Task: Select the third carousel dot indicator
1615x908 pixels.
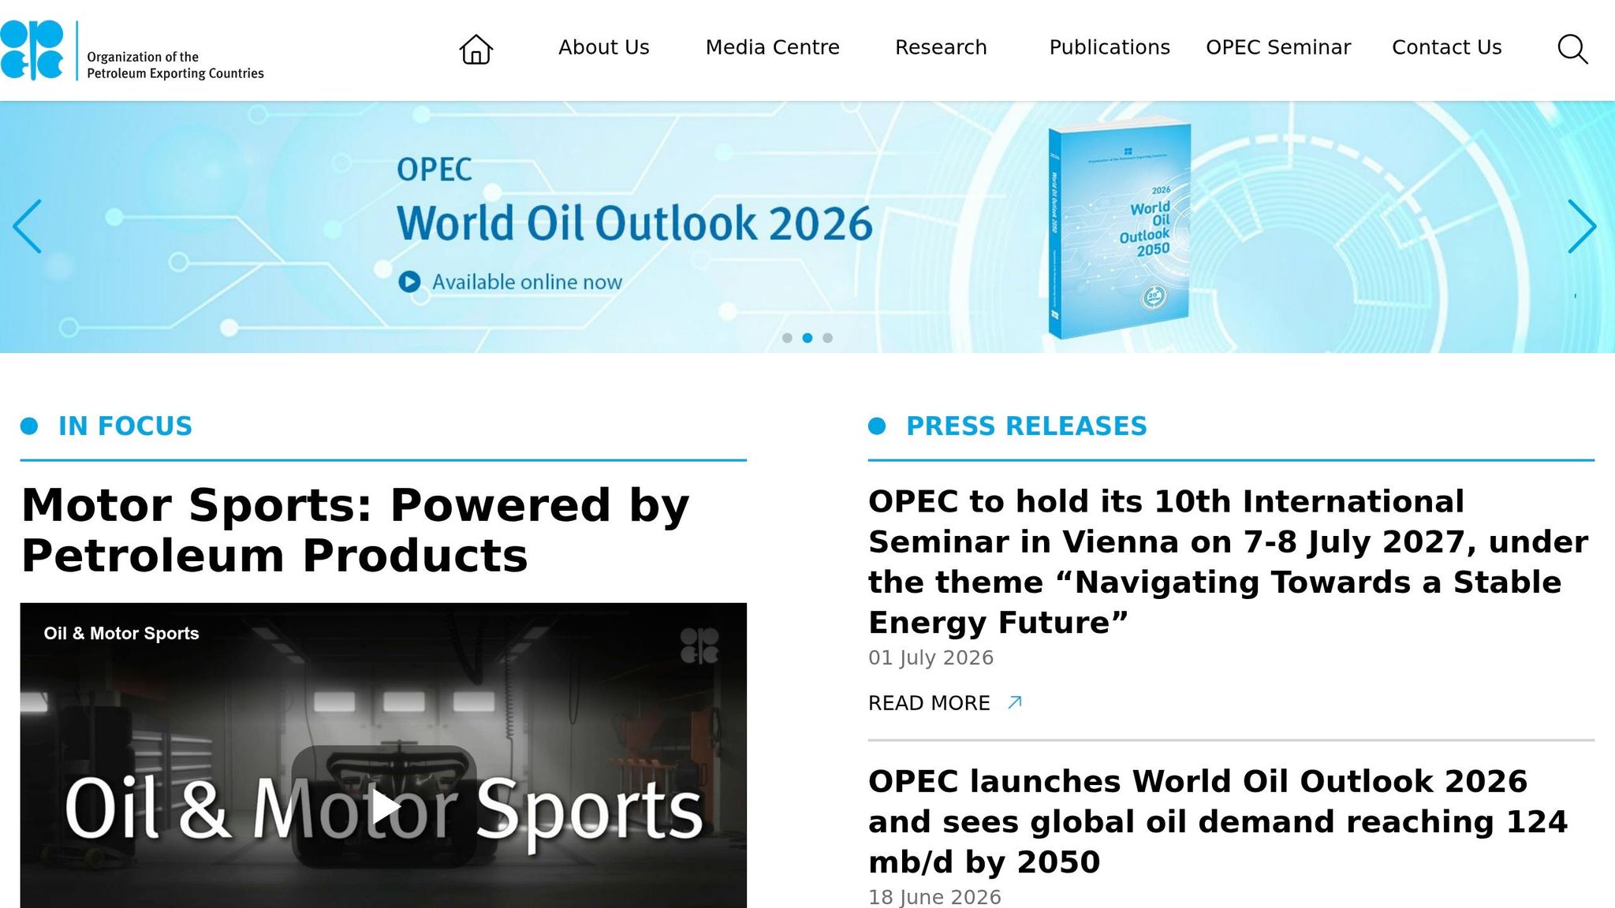Action: pos(827,338)
